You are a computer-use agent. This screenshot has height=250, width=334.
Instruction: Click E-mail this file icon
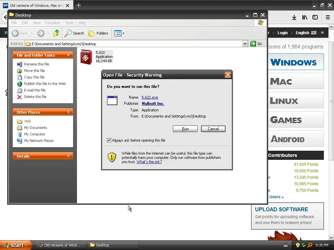[x=20, y=90]
